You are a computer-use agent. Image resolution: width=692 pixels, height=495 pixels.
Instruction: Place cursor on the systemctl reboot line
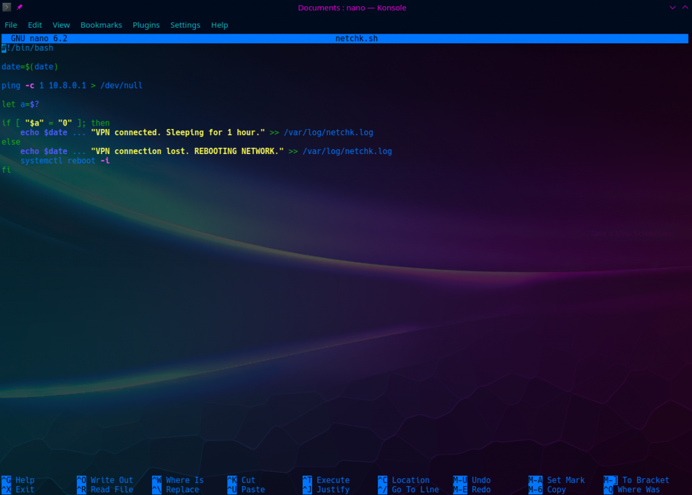tap(64, 161)
